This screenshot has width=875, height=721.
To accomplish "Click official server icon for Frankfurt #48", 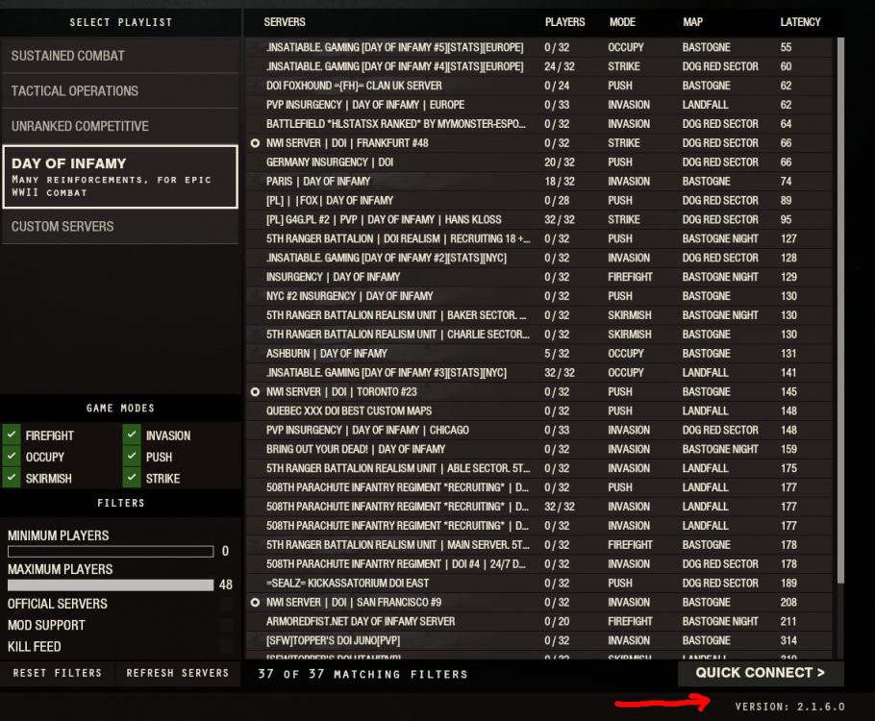I will 255,143.
